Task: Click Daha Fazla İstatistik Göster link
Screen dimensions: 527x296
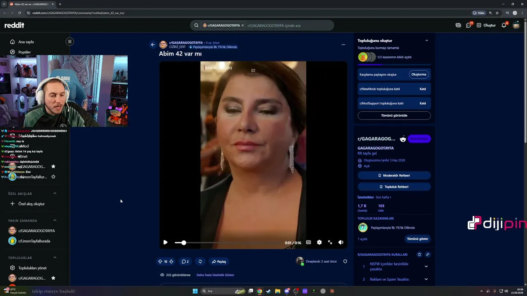Action: [215, 275]
